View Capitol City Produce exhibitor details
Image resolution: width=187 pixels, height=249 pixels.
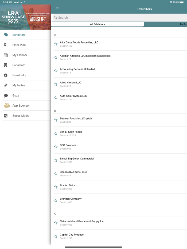[72, 236]
